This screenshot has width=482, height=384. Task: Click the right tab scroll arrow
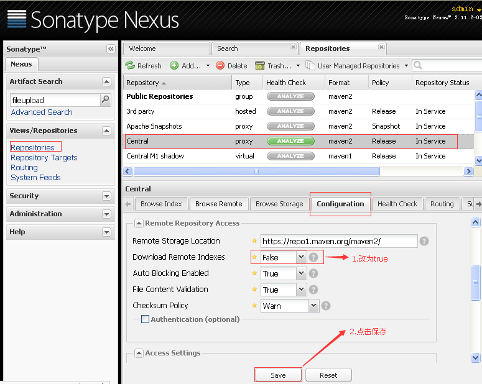click(x=479, y=204)
